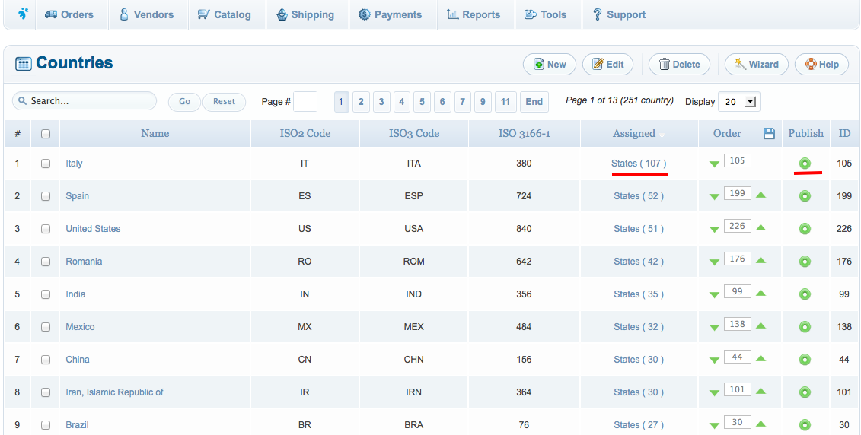861x435 pixels.
Task: Open Brazil States ( 27 ) link
Action: click(x=639, y=425)
